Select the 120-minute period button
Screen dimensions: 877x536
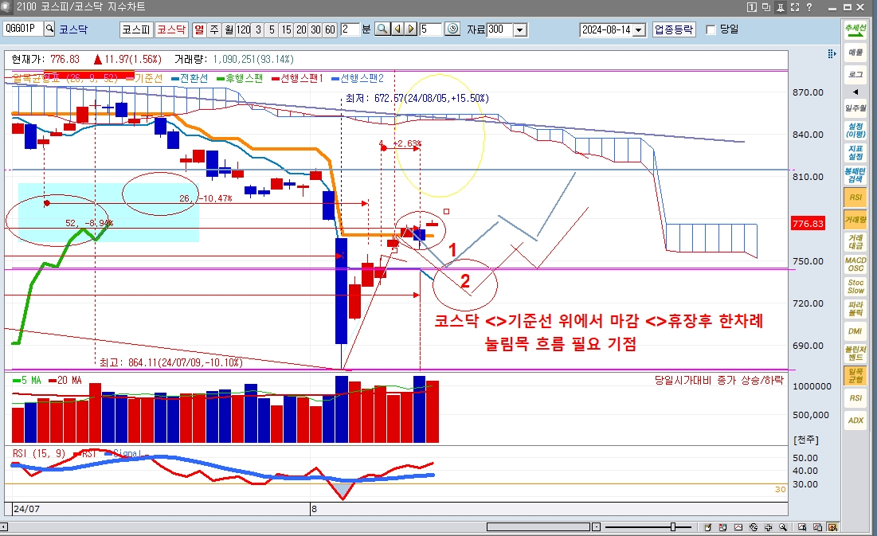(243, 29)
